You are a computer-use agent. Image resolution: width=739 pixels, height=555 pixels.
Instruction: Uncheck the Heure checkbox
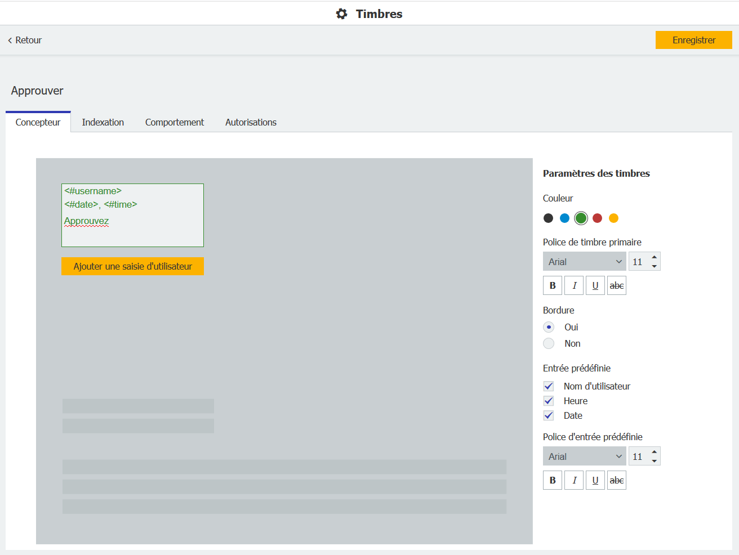pyautogui.click(x=549, y=401)
